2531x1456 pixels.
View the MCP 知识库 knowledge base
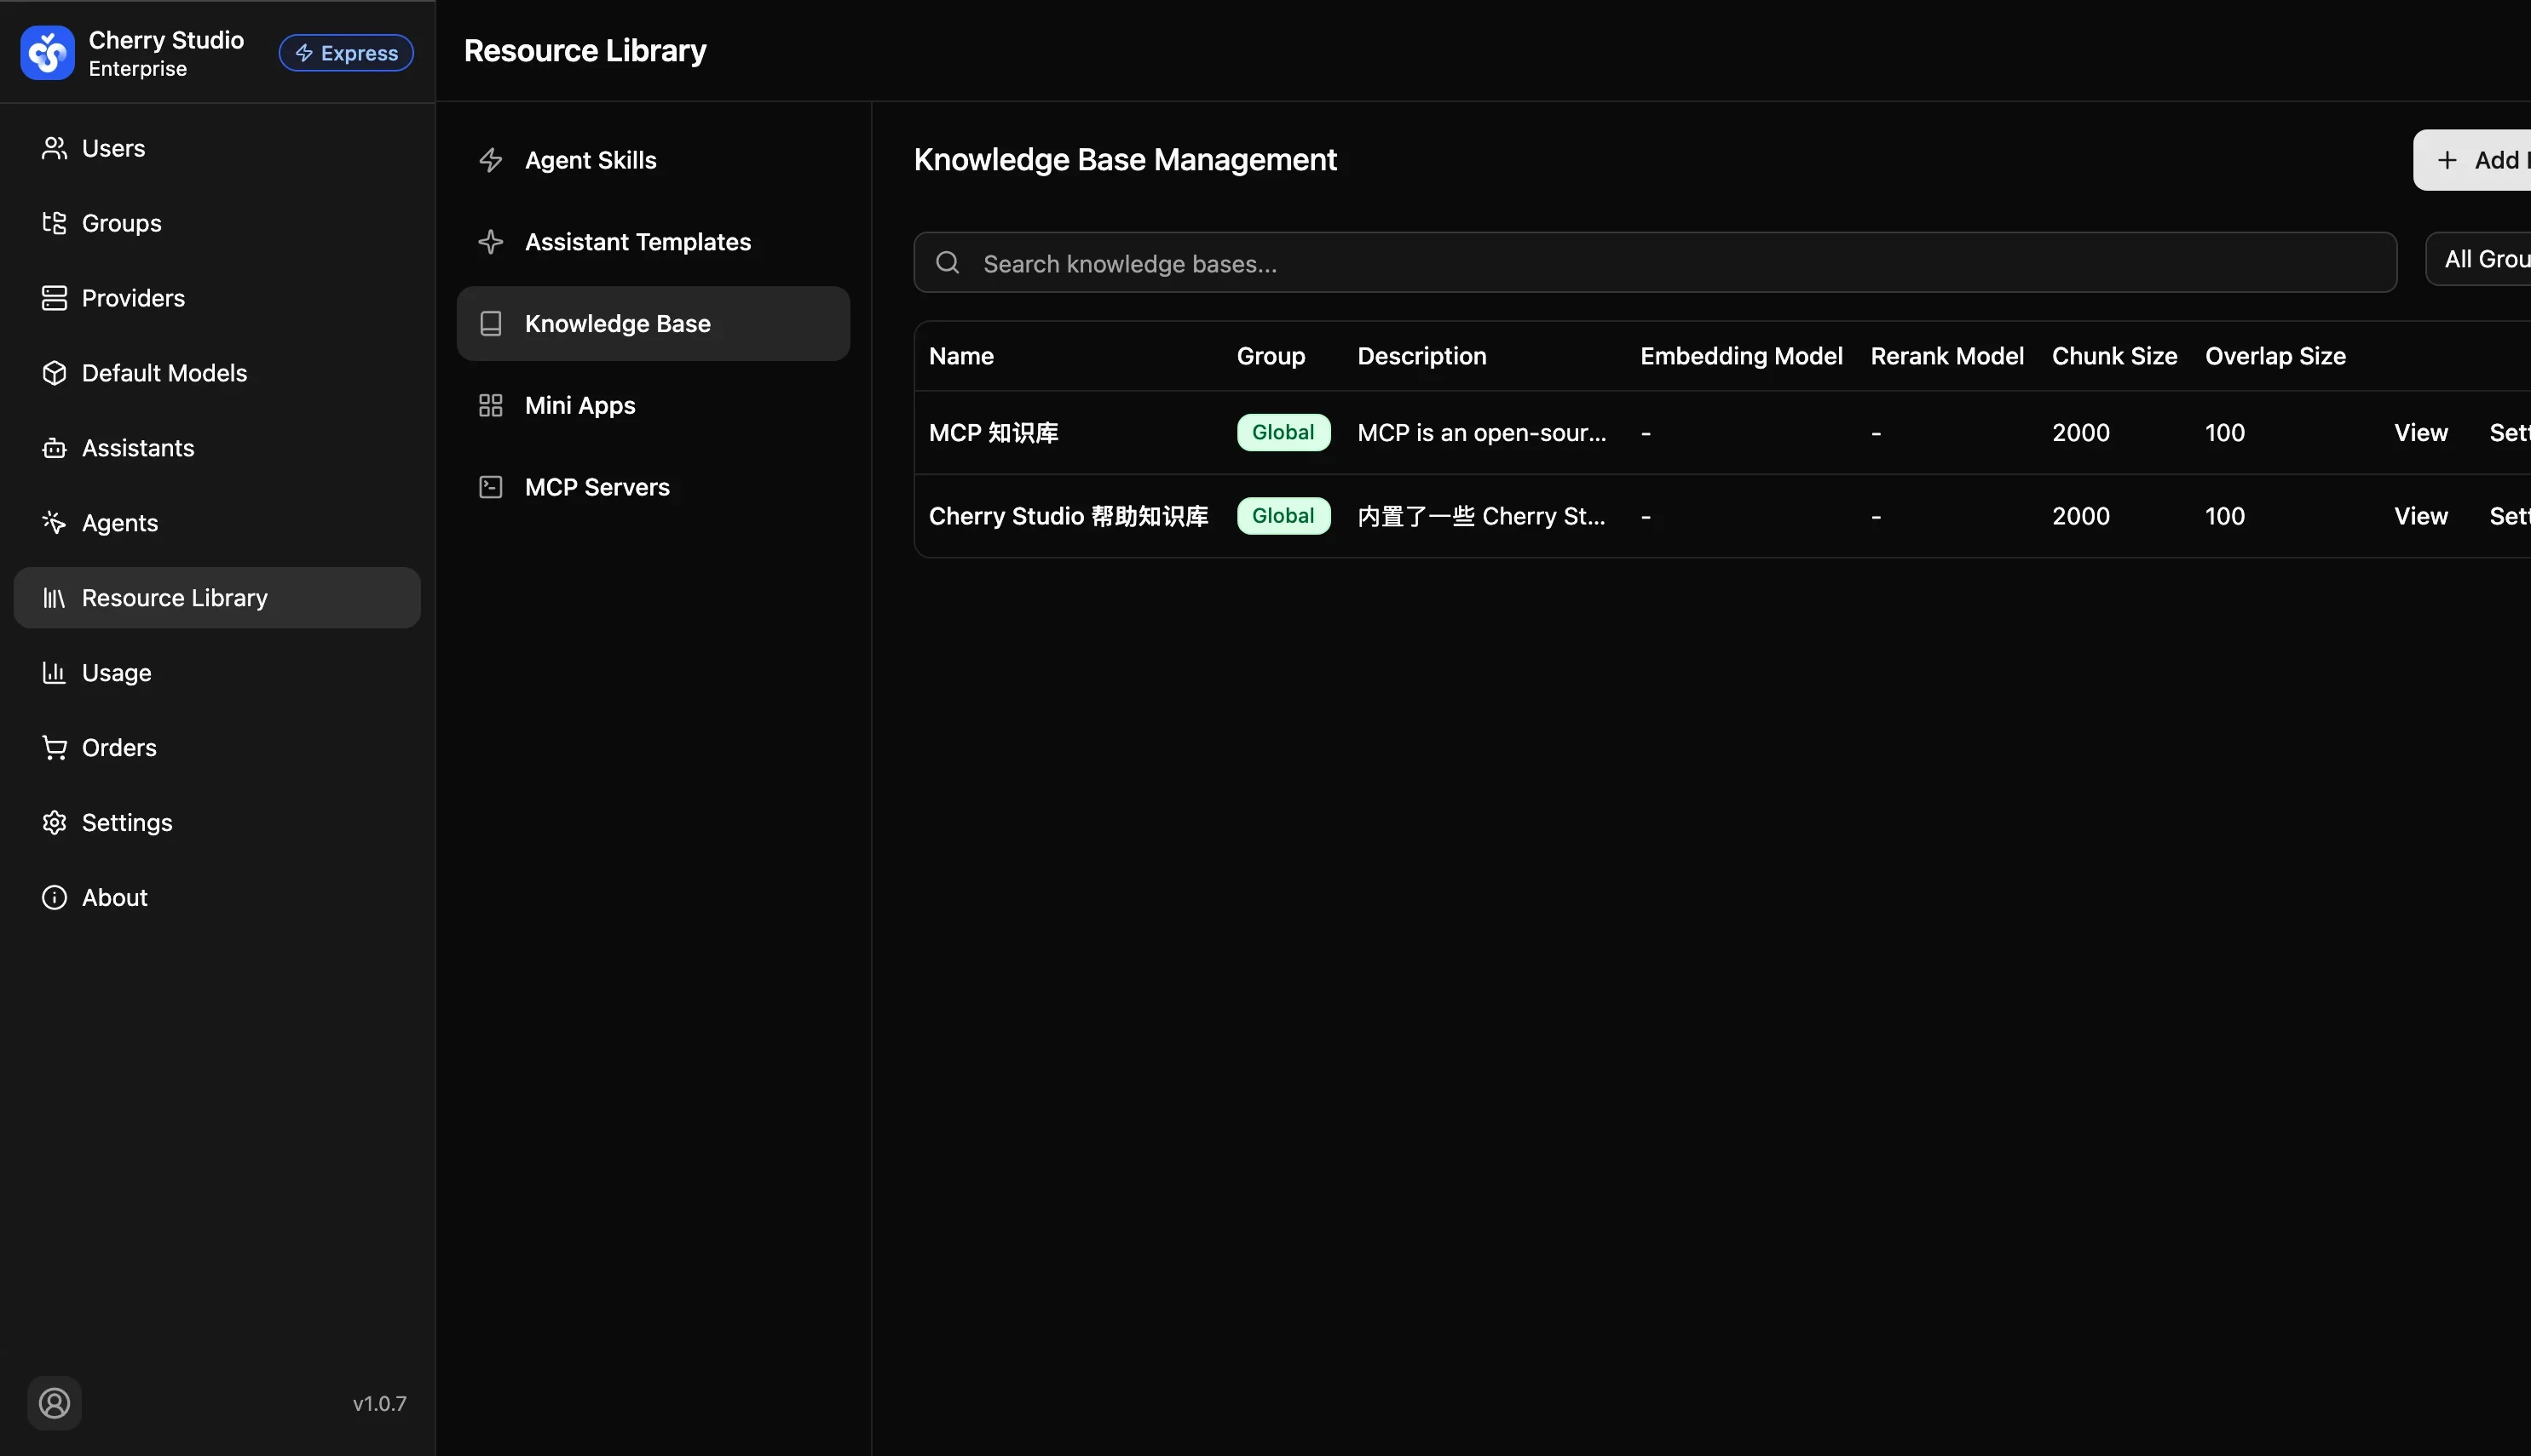click(2421, 433)
